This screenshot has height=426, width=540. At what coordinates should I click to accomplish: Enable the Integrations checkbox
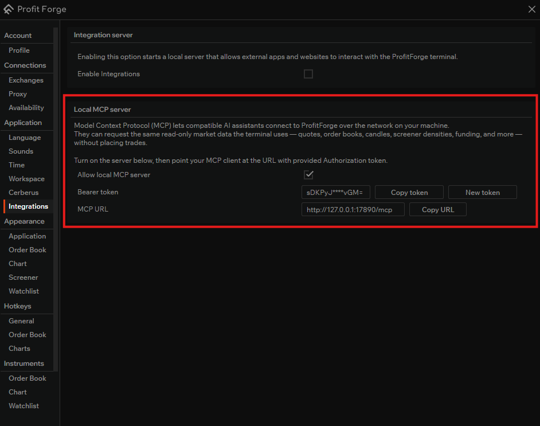click(x=308, y=74)
